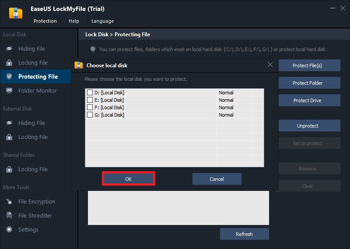
Task: Select the Protecting File sidebar item
Action: point(36,76)
